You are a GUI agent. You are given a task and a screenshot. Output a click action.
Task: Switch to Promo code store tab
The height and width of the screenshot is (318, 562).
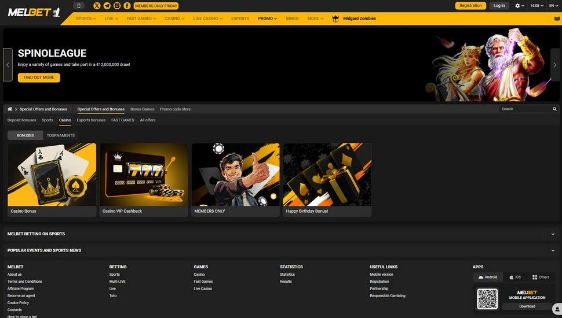click(x=176, y=109)
